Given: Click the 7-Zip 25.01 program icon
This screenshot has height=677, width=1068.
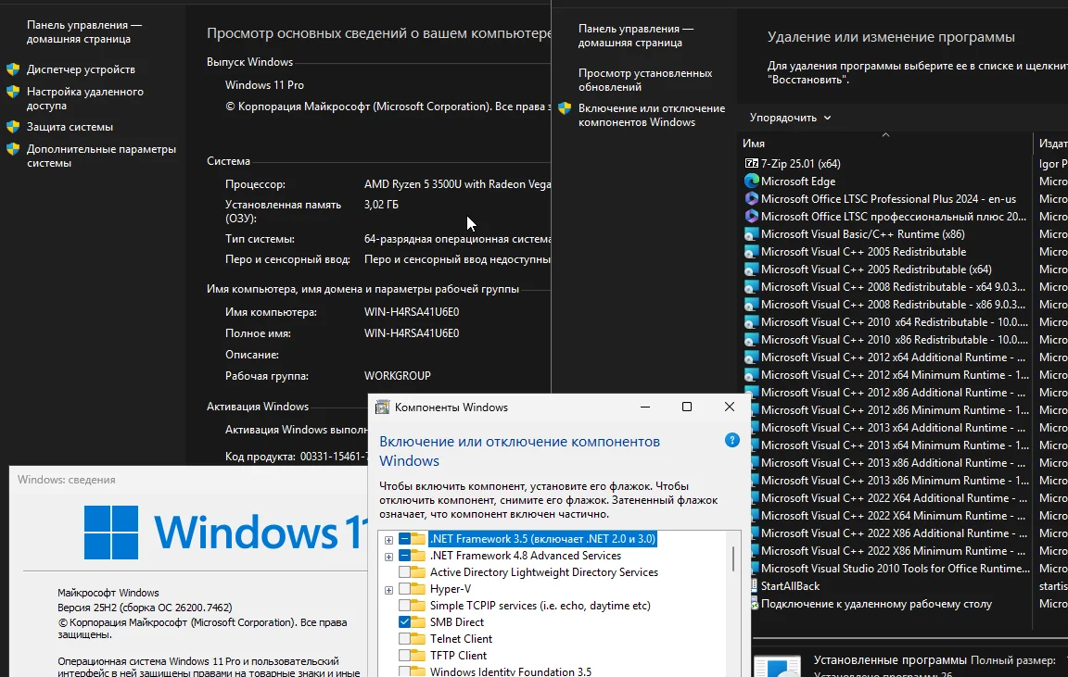Looking at the screenshot, I should (751, 164).
